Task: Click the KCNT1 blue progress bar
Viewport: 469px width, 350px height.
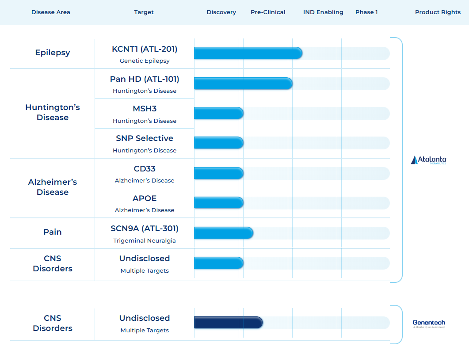Action: point(248,53)
